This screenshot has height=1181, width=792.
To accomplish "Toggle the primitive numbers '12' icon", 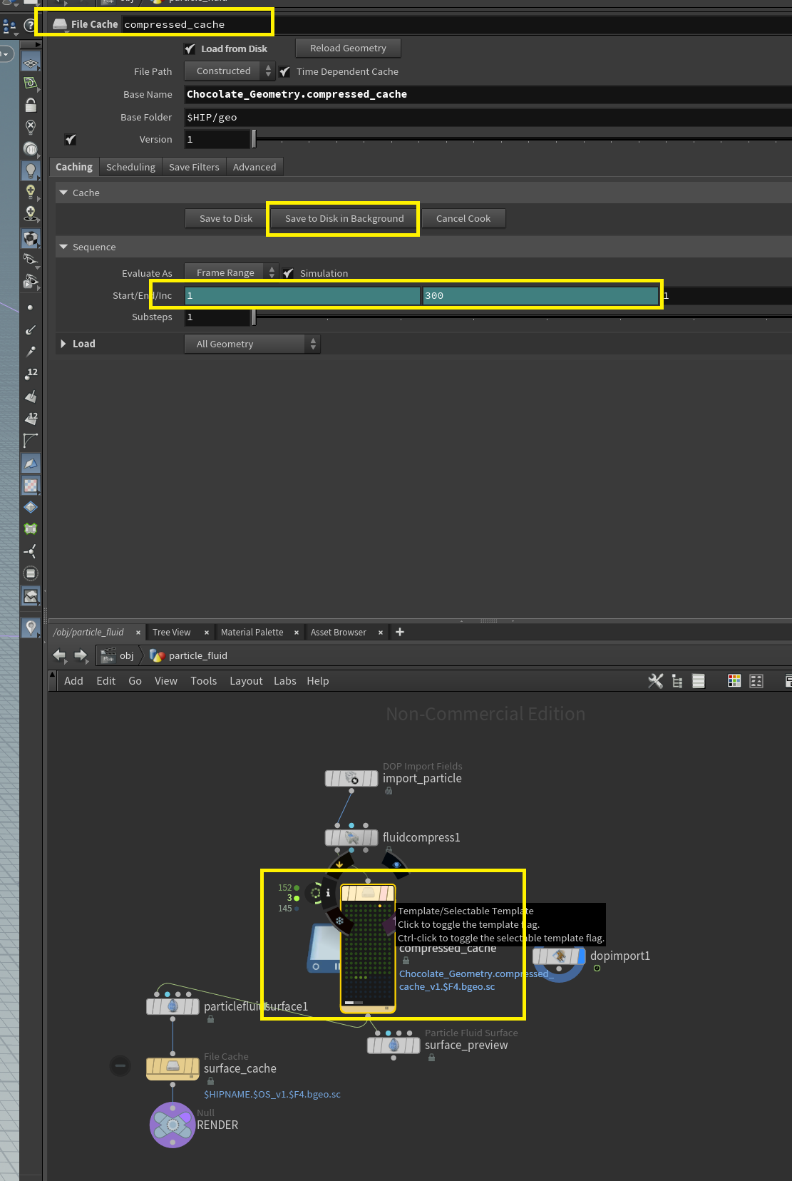I will click(x=31, y=418).
